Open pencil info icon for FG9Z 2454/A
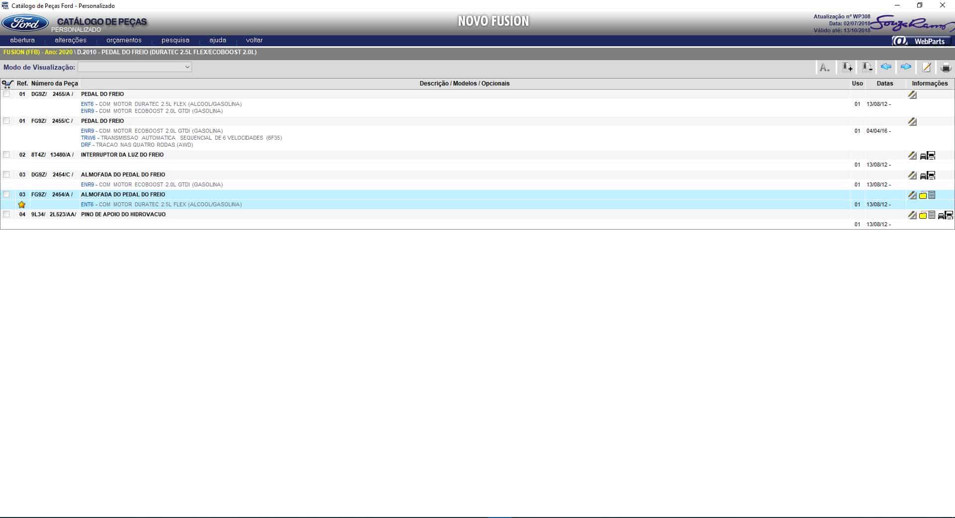 point(912,195)
